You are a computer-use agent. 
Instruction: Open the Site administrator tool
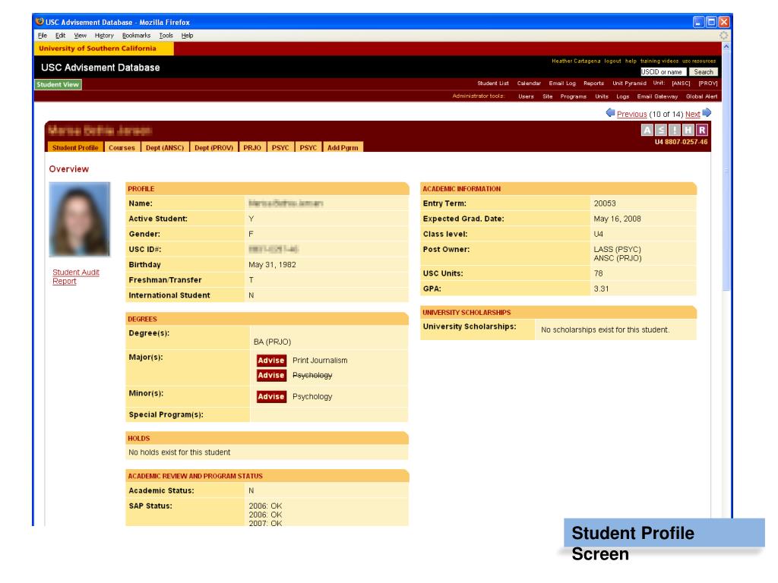548,96
